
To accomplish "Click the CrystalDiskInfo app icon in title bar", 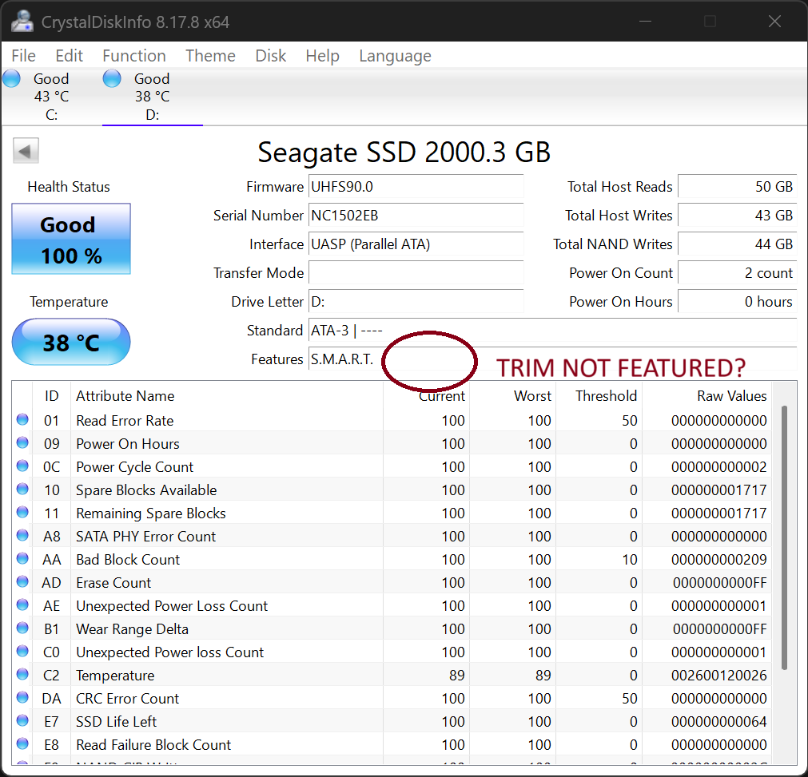I will (22, 22).
